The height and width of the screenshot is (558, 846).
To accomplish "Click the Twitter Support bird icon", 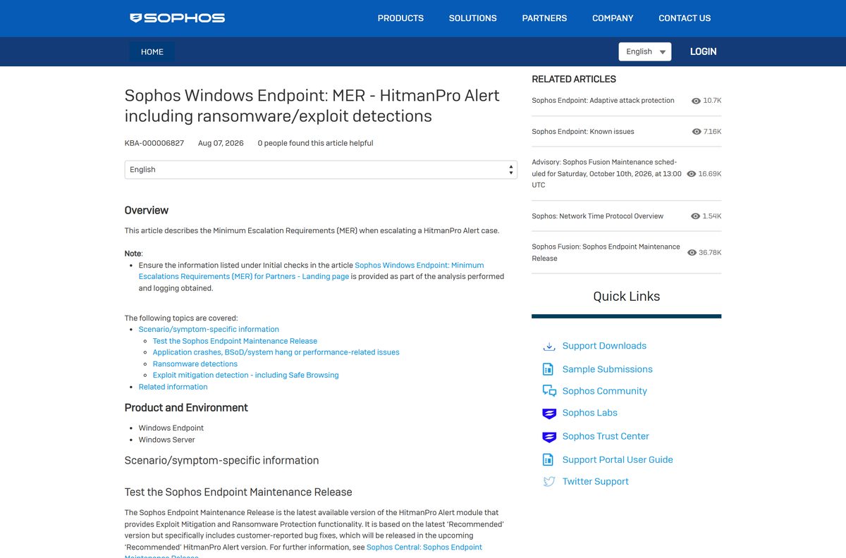I will (549, 482).
